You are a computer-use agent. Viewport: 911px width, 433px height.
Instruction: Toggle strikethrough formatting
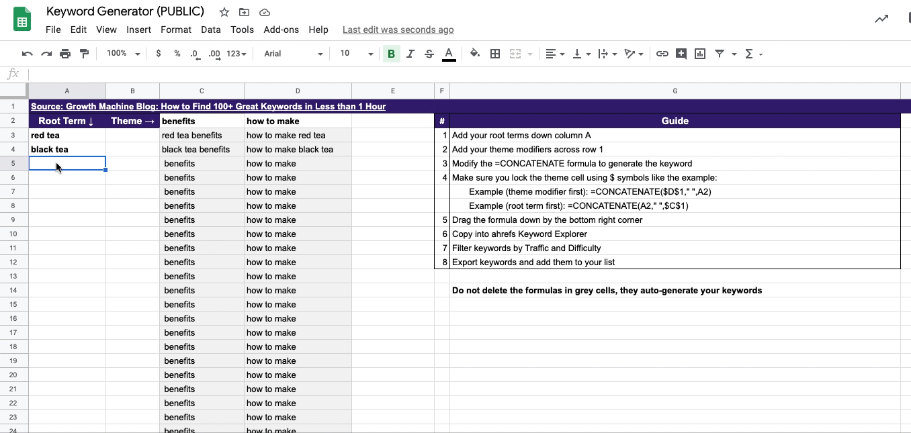[x=429, y=53]
